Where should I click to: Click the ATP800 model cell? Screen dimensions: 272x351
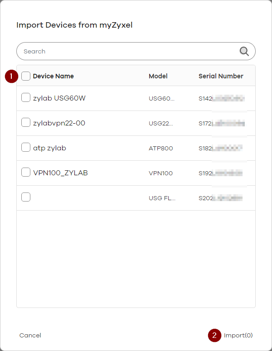coord(161,148)
